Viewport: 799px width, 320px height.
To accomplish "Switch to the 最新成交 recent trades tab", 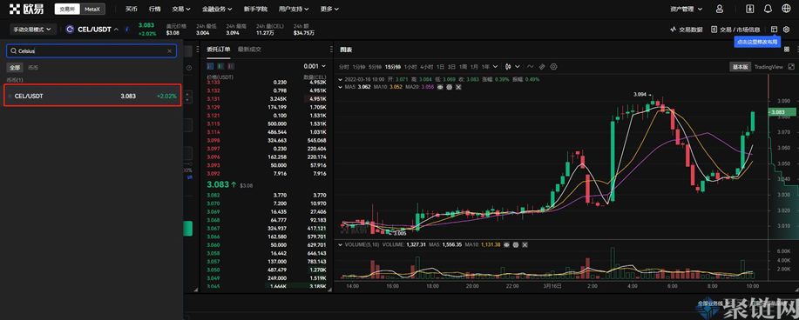I will coord(249,50).
